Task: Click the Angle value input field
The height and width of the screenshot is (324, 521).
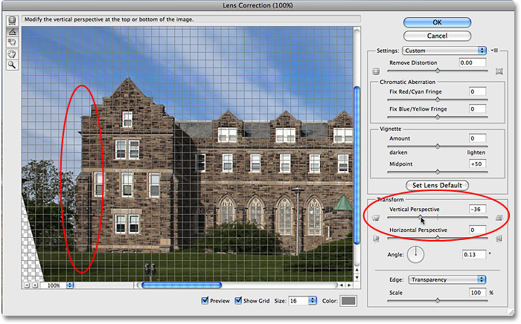Action: coord(474,254)
